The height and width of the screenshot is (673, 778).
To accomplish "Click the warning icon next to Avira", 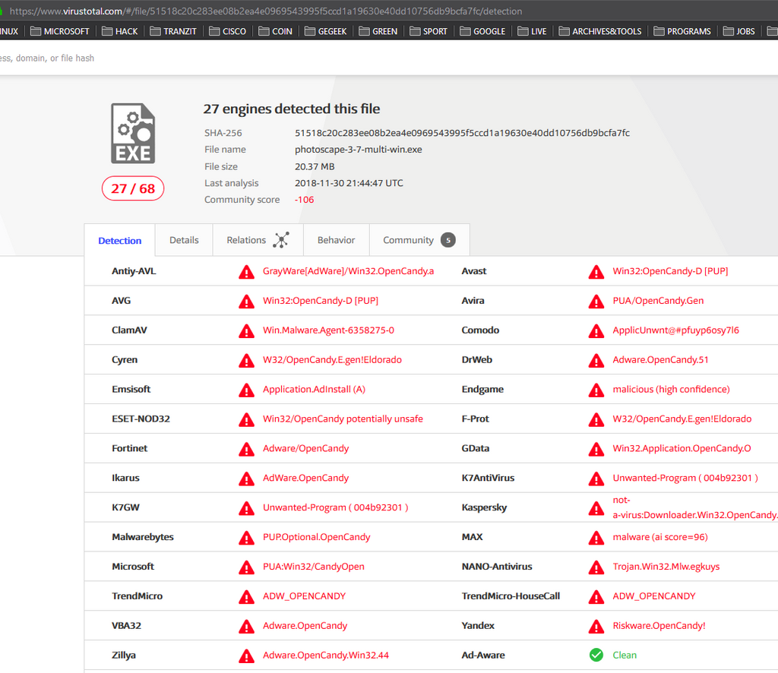I will (x=596, y=301).
